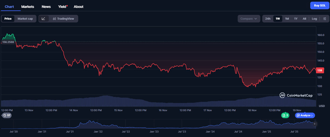Open the Compare dropdown

click(x=249, y=19)
